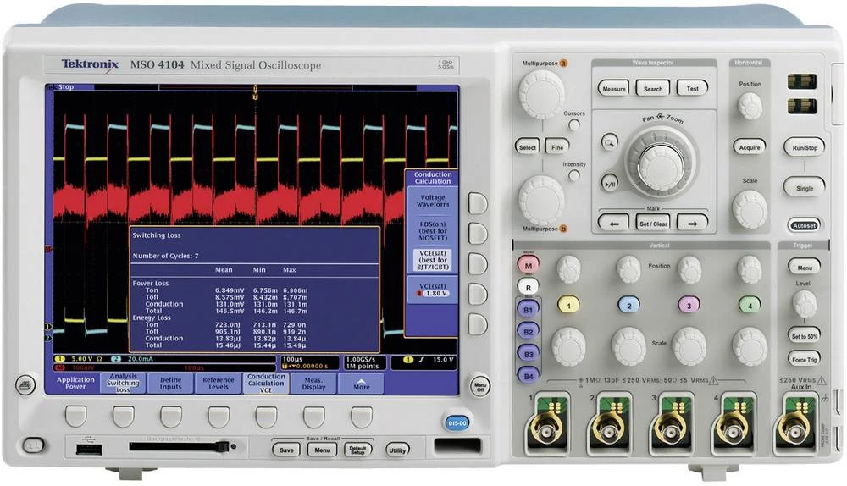Screen dimensions: 847x486
Task: Click the left arrow Mark button
Action: (x=613, y=223)
